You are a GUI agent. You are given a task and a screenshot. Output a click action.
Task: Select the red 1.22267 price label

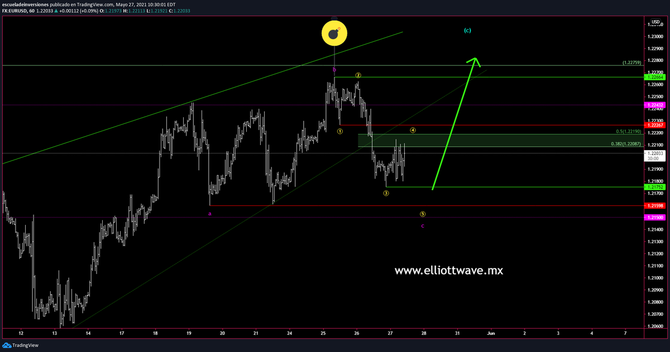tap(655, 125)
